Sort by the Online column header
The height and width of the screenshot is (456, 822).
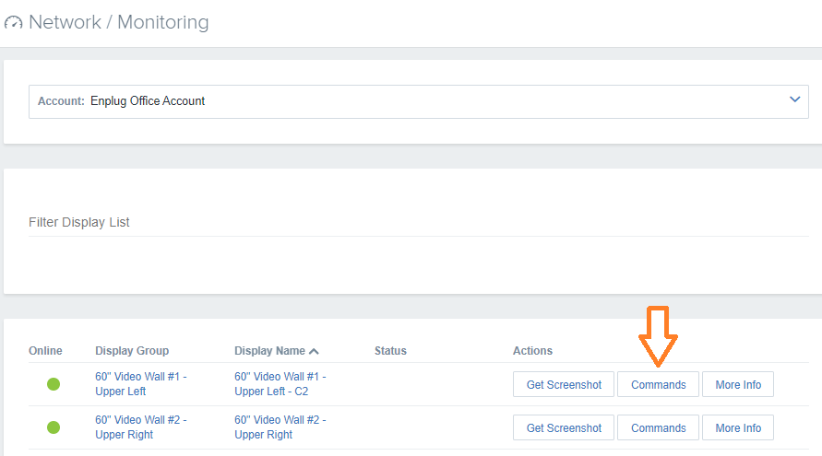[45, 351]
